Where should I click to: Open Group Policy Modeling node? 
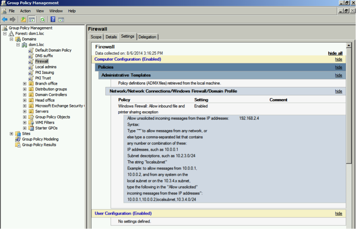(x=40, y=139)
